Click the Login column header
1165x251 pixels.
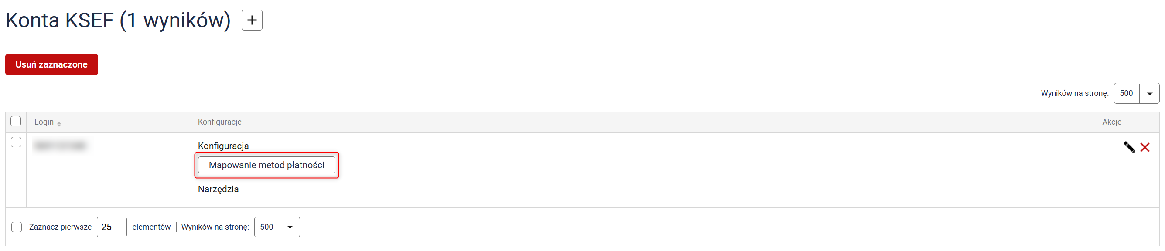tap(44, 122)
